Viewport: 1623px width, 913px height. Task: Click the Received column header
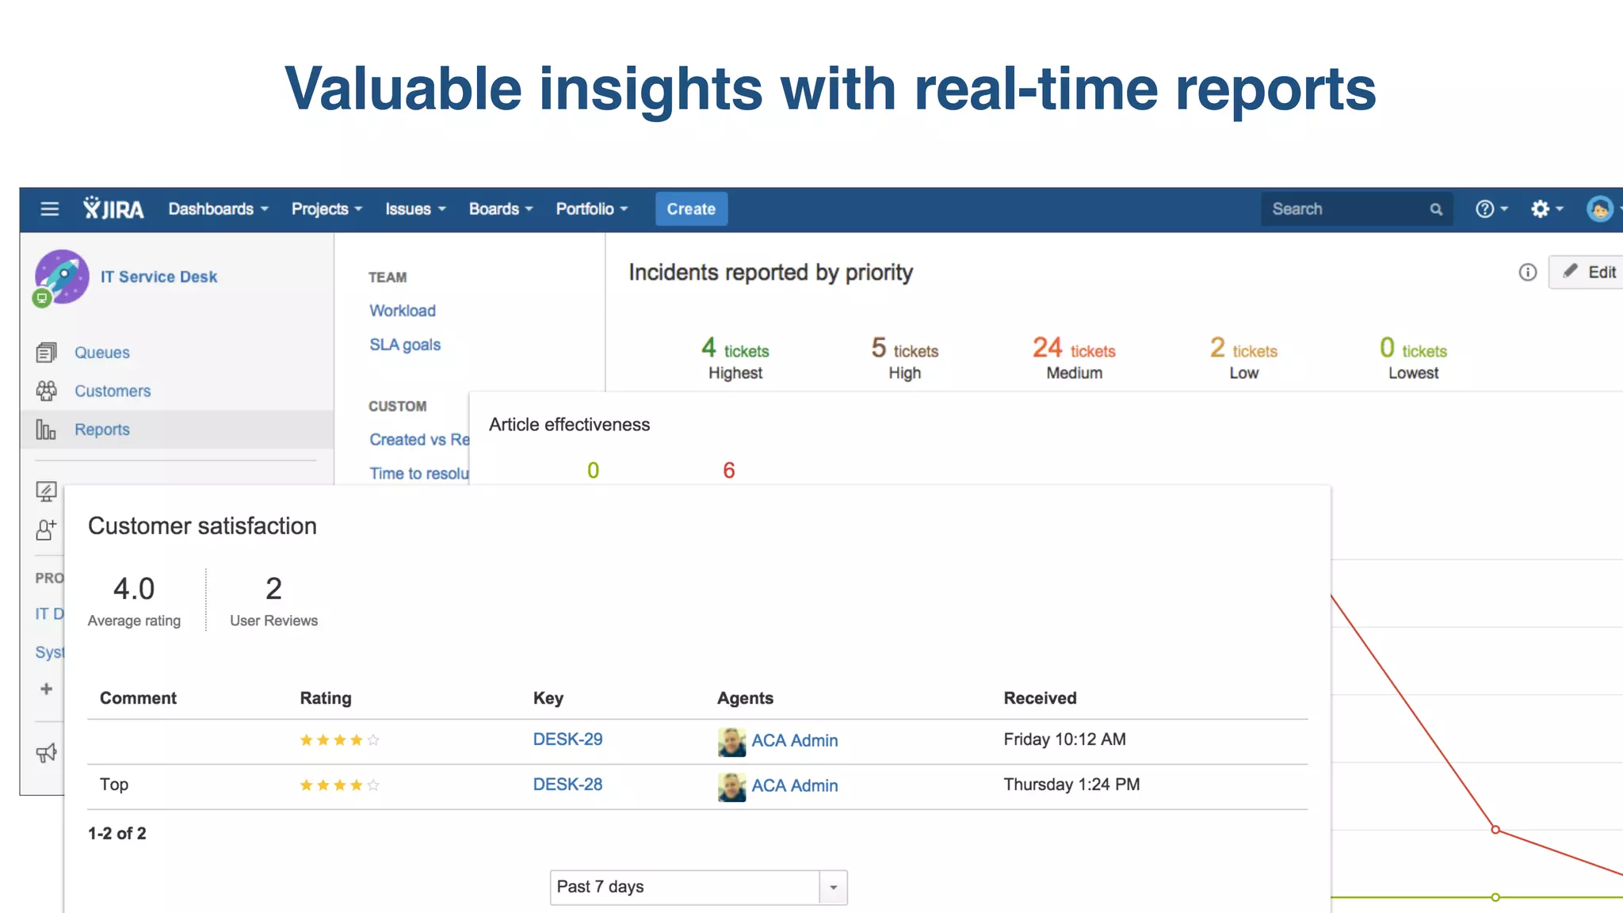[1040, 698]
